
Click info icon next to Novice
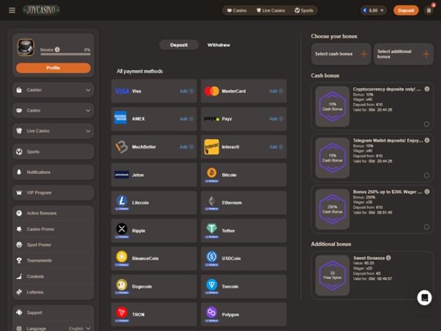pos(58,49)
